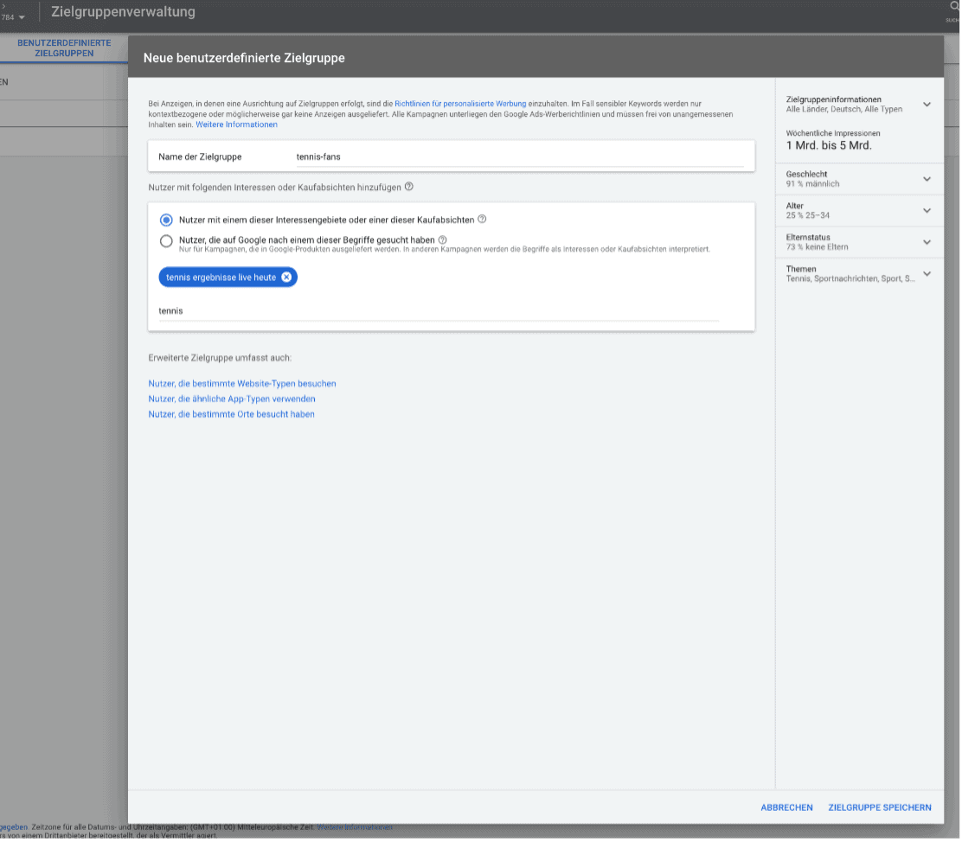Click help icon next to Interessengebiete radio option
Image resolution: width=962 pixels, height=842 pixels.
pos(482,220)
